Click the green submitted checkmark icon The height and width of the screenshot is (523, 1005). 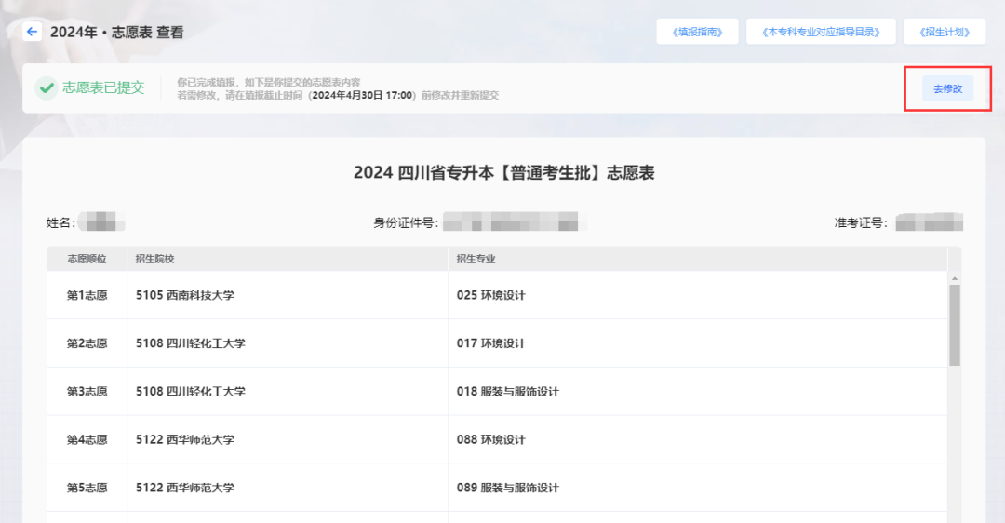pyautogui.click(x=46, y=88)
